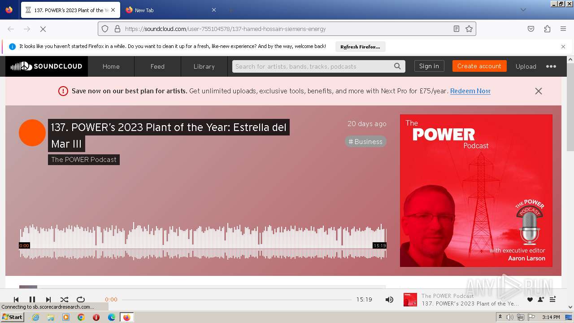This screenshot has height=323, width=574.
Task: Mute the player volume
Action: click(x=389, y=299)
